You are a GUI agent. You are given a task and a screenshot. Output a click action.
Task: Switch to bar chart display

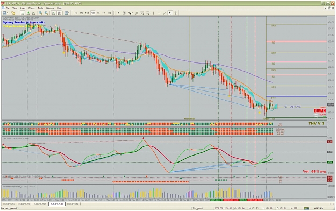click(x=22, y=13)
